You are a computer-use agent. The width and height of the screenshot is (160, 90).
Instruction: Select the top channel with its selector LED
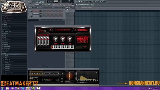40,11
